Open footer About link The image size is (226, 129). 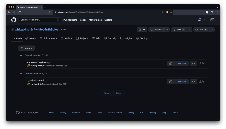[x=175, y=113]
